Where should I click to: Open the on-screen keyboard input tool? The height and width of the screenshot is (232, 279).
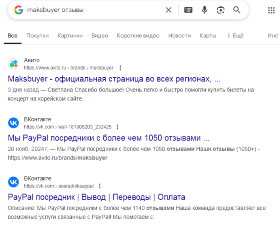(188, 10)
